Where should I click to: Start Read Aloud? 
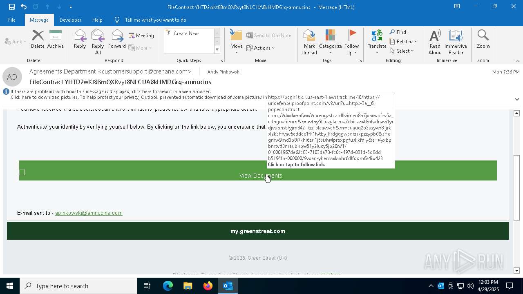(435, 42)
